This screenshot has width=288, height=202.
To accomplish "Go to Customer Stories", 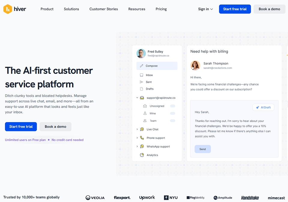I will (103, 9).
